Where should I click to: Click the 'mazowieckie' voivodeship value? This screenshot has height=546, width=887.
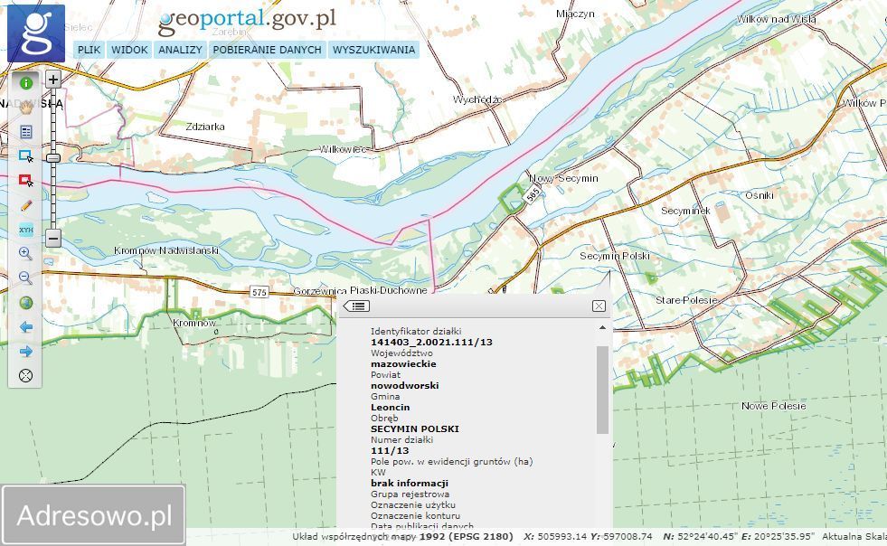point(403,363)
